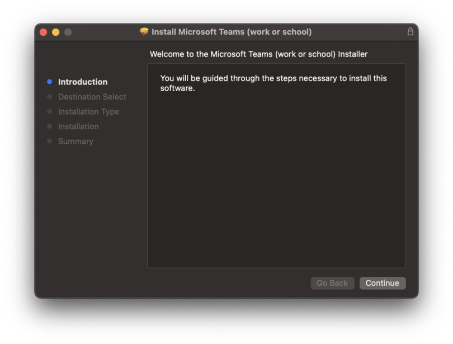
Task: Select Destination Select in the step list
Action: (x=92, y=97)
